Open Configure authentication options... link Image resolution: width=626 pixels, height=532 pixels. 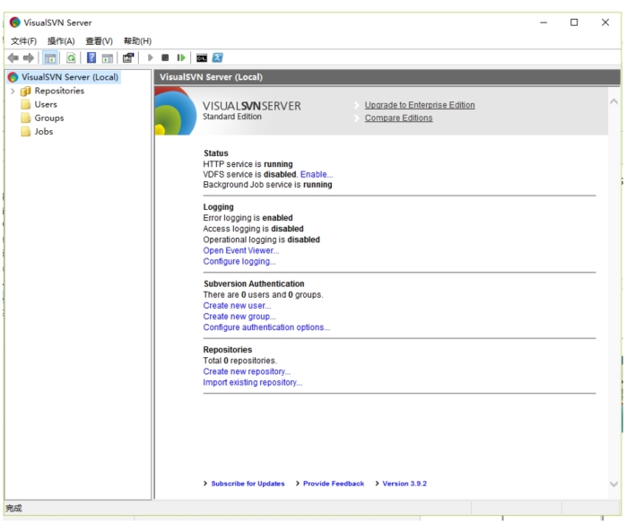pyautogui.click(x=266, y=327)
